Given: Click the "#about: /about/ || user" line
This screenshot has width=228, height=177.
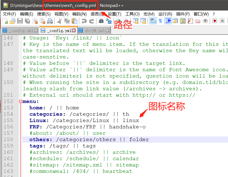Looking at the screenshot, I should click(x=68, y=133).
